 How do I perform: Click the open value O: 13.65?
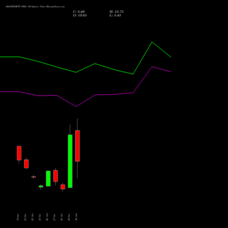(80, 16)
